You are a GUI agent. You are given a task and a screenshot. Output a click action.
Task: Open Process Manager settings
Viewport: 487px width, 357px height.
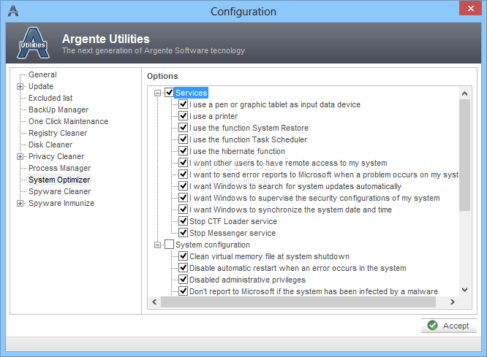click(60, 168)
